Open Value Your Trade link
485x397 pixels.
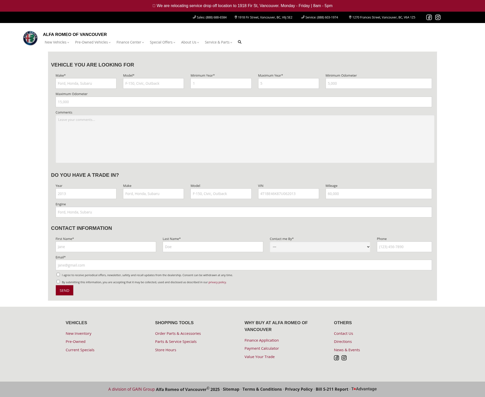point(259,357)
